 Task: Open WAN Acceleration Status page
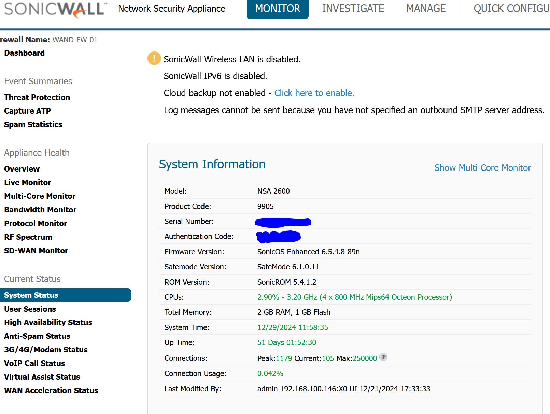point(51,390)
